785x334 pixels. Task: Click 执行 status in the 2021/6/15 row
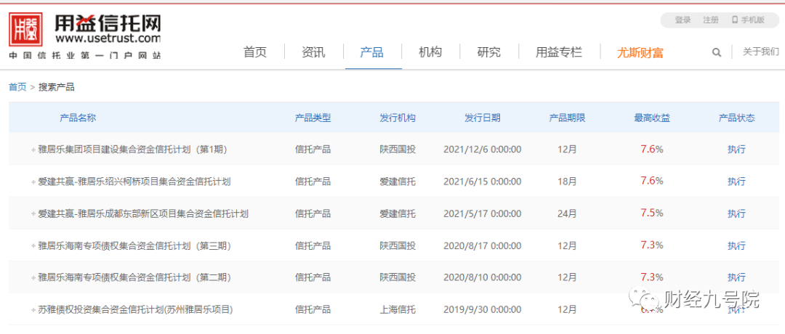(736, 182)
